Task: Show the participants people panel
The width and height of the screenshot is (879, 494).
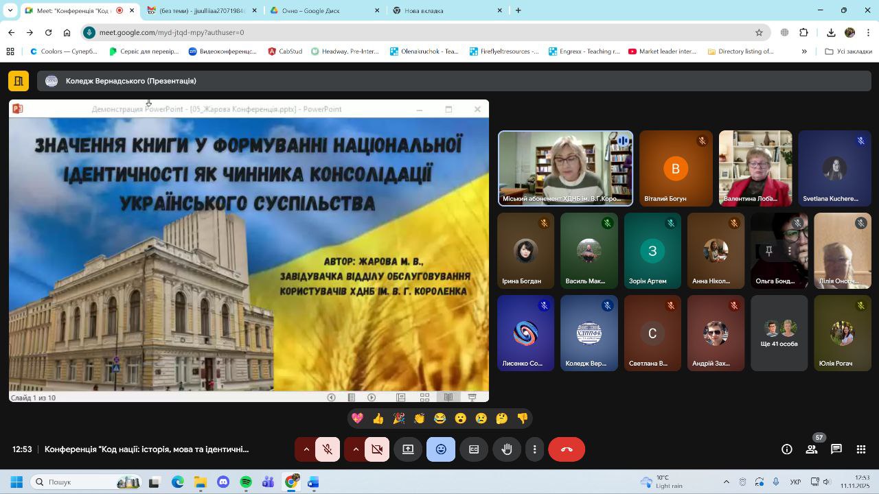Action: coord(812,449)
